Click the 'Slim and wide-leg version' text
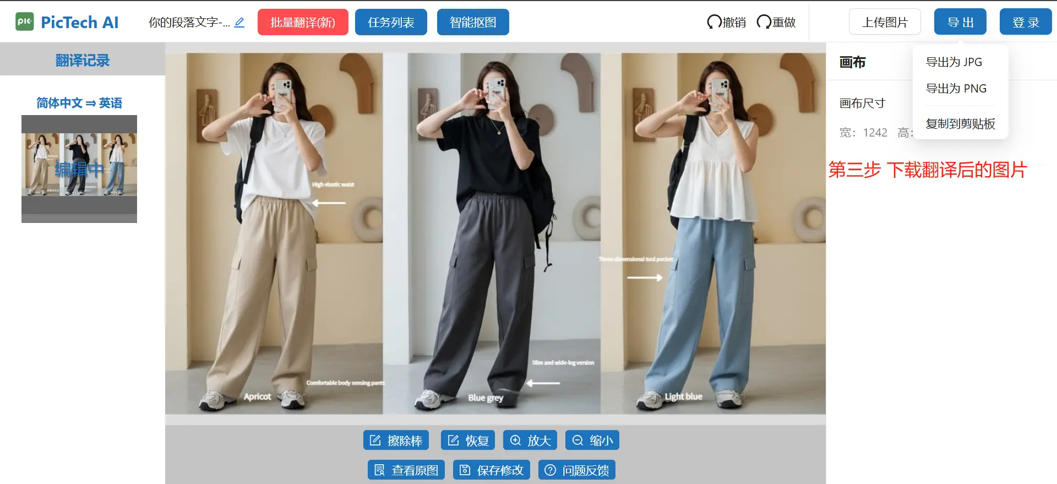 pos(563,362)
